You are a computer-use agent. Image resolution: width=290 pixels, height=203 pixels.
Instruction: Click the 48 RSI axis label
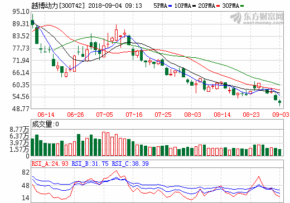26,186
